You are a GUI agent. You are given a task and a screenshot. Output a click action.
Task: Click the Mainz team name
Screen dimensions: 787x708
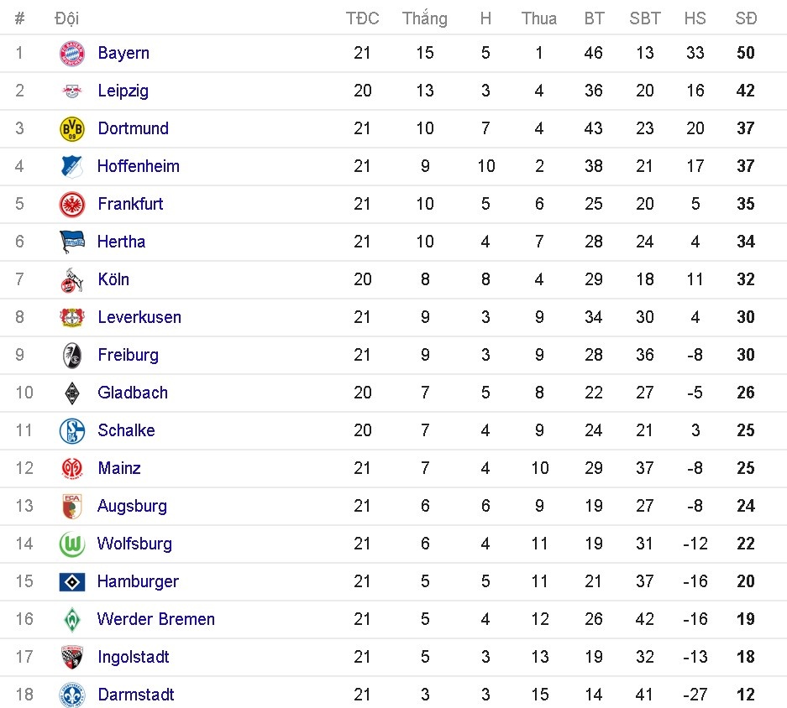pos(119,468)
